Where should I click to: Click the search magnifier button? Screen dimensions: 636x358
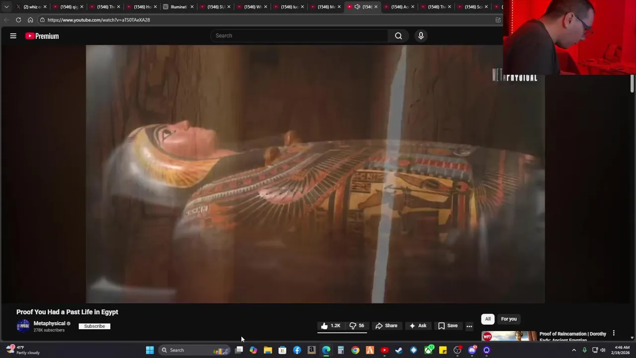[398, 36]
